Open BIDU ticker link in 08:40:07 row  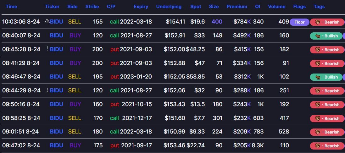(x=57, y=36)
